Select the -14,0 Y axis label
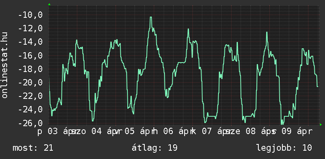The height and width of the screenshot is (159, 325). [x=30, y=42]
